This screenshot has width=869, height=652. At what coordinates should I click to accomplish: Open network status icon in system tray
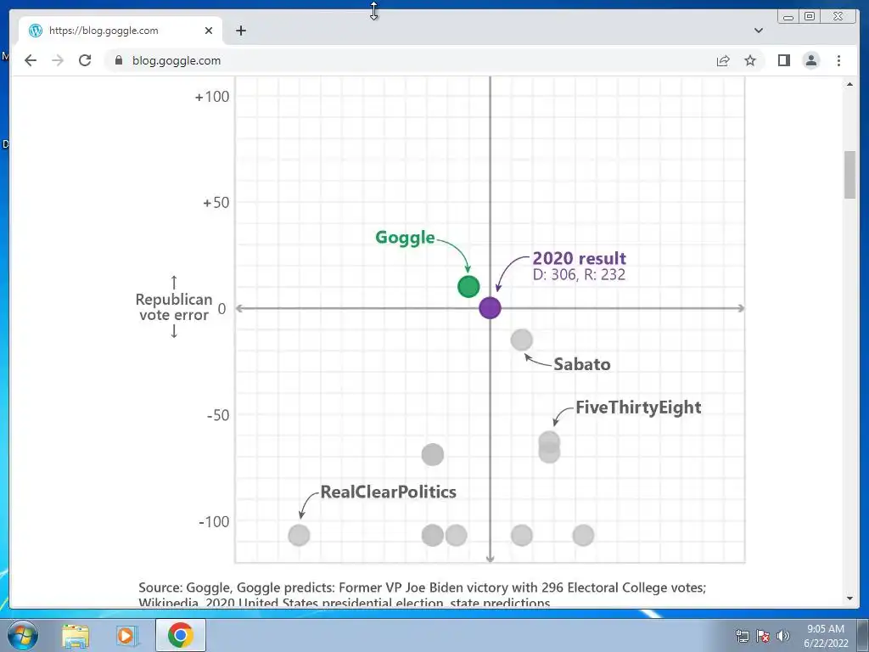tap(742, 636)
